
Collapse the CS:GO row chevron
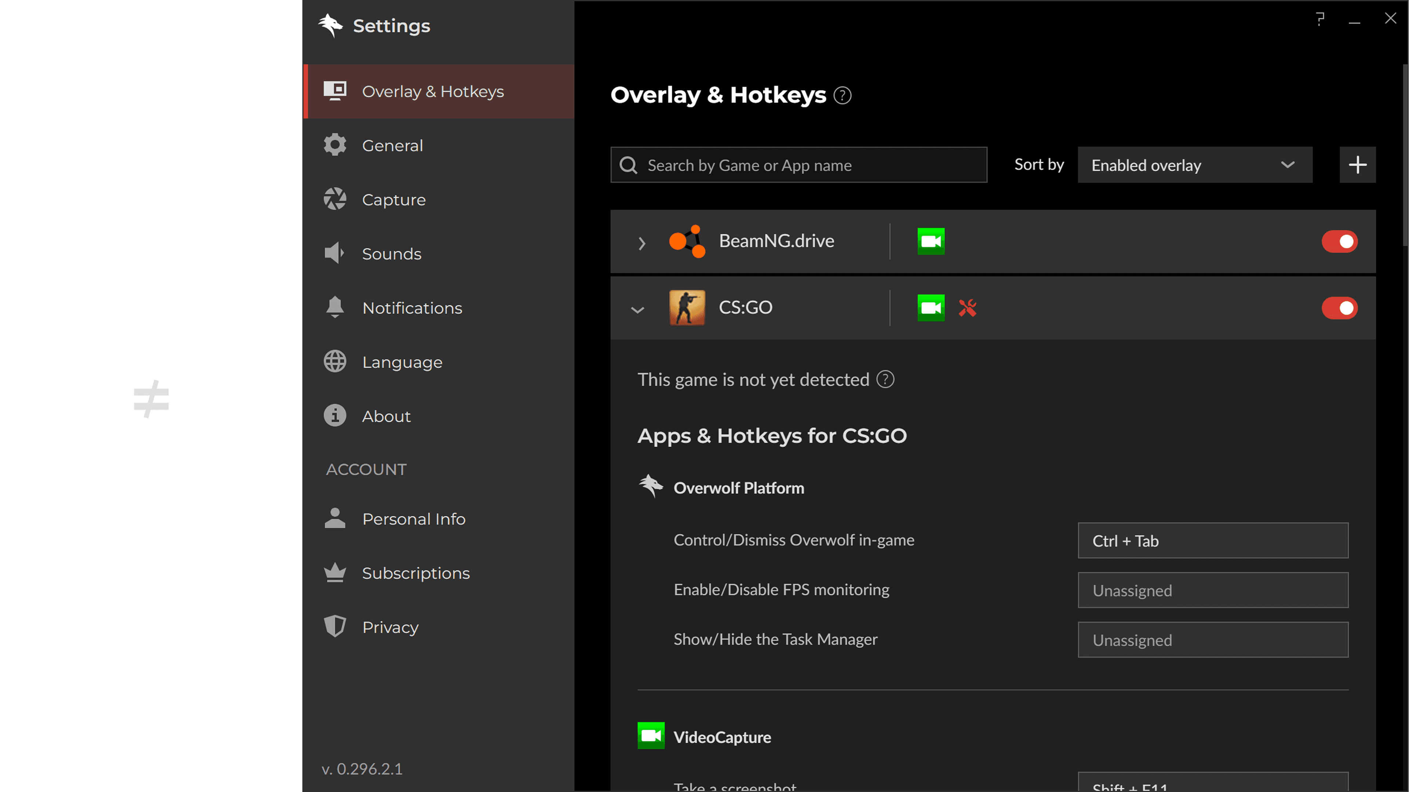click(637, 310)
